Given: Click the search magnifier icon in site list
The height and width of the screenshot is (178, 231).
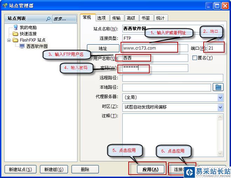Looking at the screenshot, I should point(48,19).
